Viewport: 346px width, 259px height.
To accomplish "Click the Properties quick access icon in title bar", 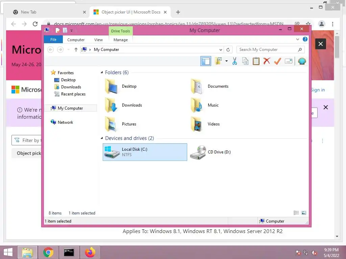I will (x=57, y=30).
